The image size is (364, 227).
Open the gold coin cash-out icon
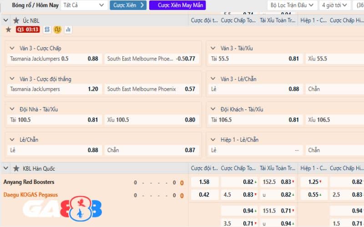(x=57, y=30)
